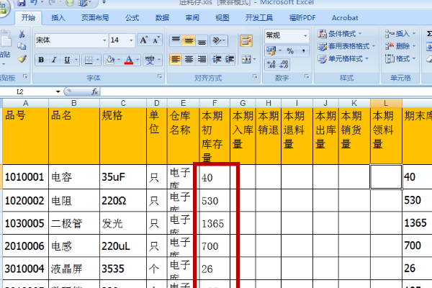The height and width of the screenshot is (288, 432).
Task: Open the 审阅 ribbon tab
Action: (192, 18)
